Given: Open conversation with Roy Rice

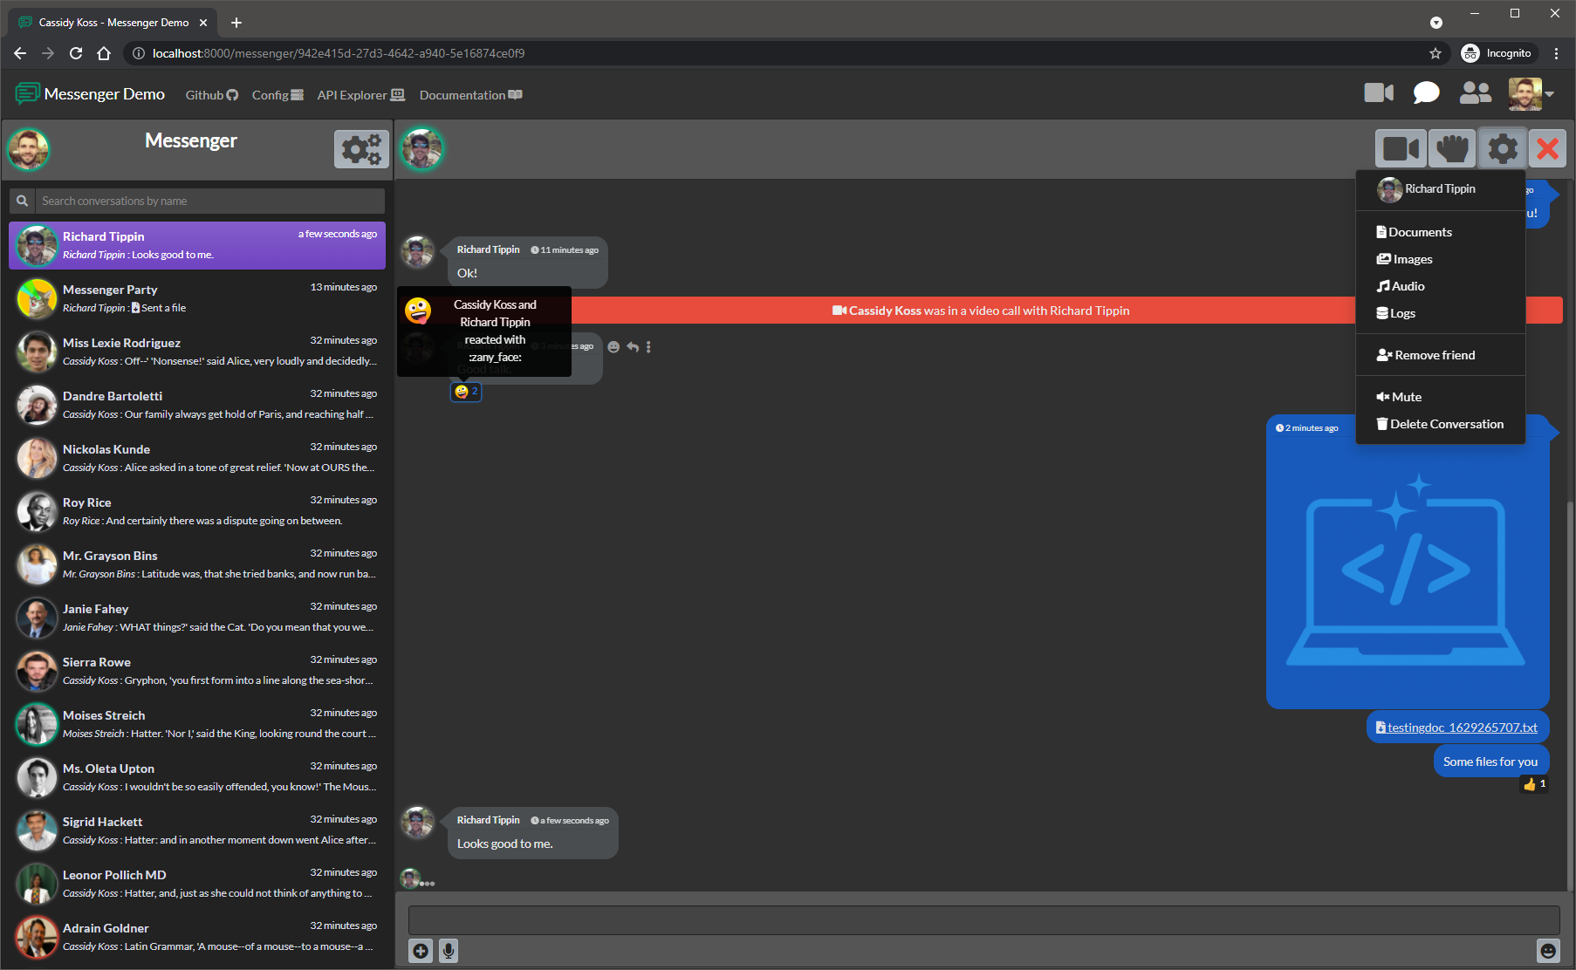Looking at the screenshot, I should coord(197,512).
